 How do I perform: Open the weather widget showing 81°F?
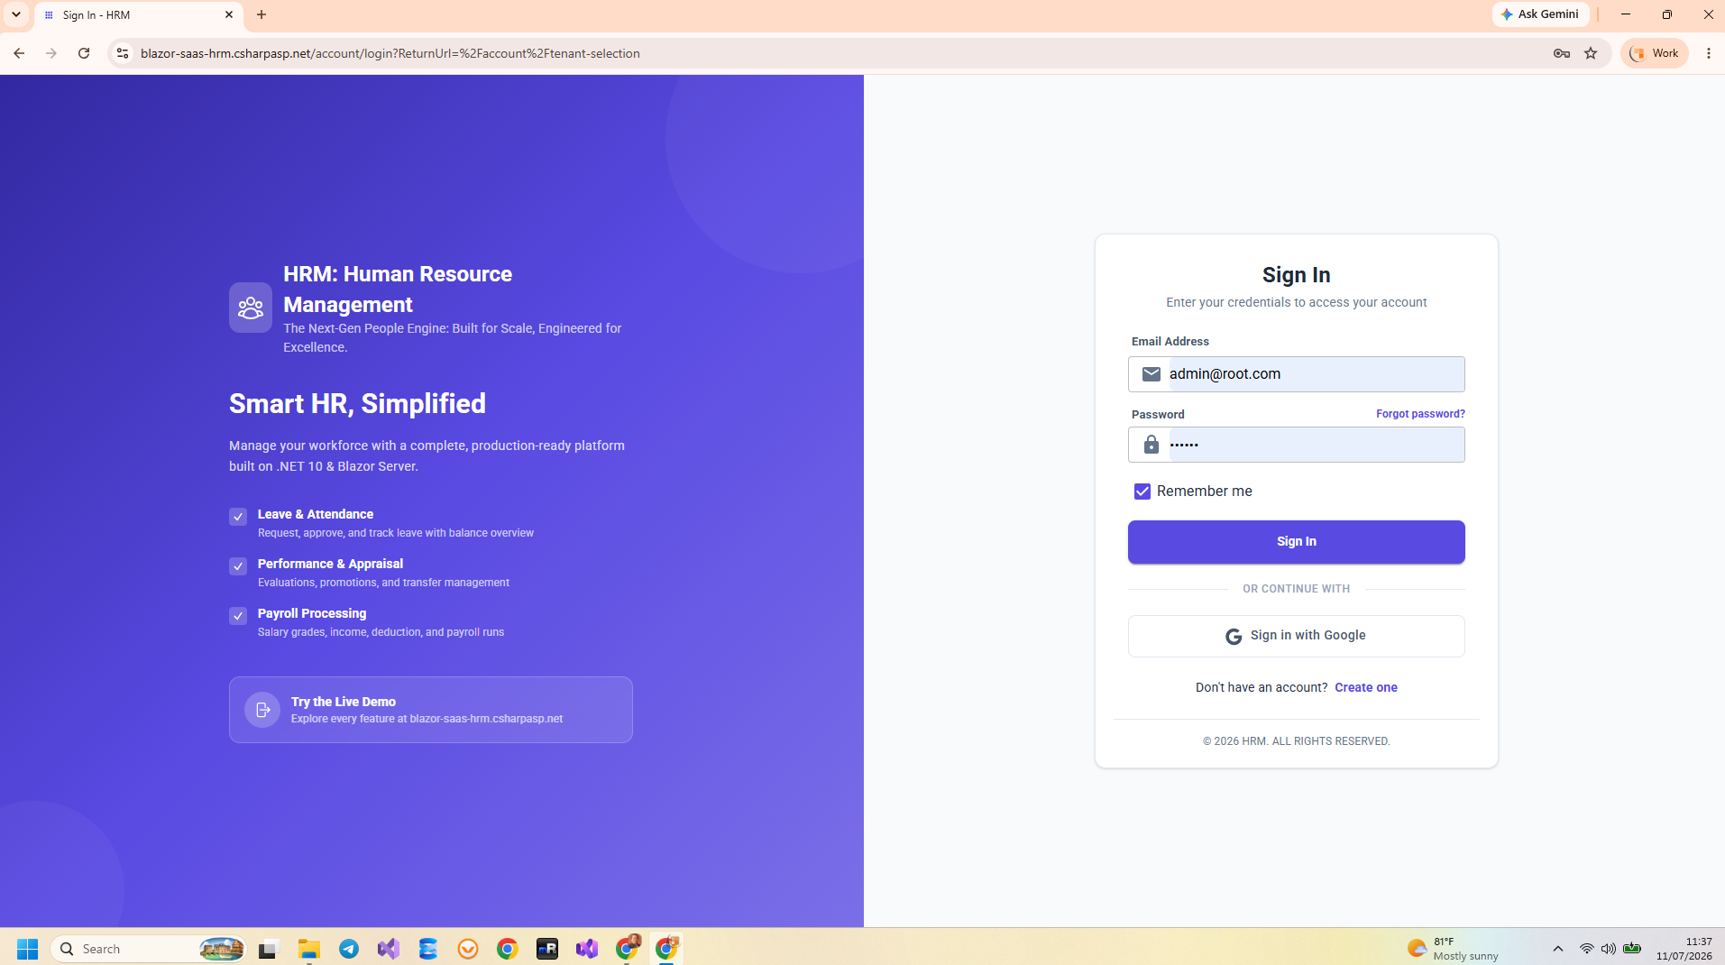tap(1453, 949)
